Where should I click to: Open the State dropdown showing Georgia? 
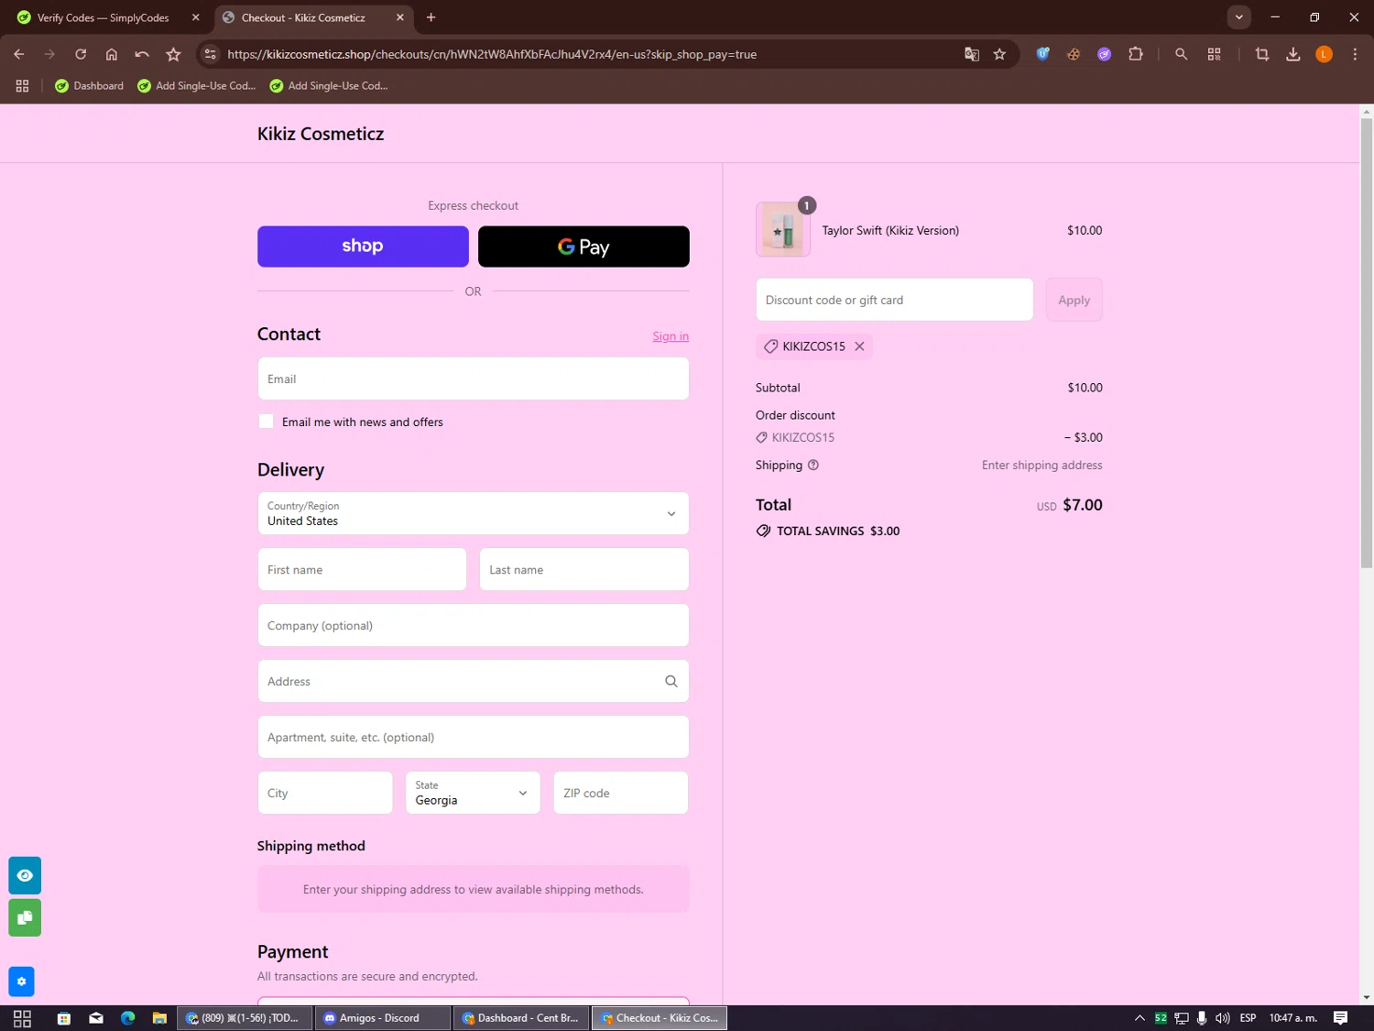click(473, 793)
